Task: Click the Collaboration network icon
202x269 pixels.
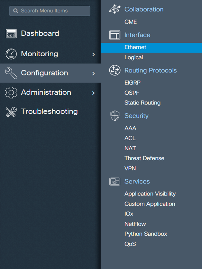Action: (115, 9)
